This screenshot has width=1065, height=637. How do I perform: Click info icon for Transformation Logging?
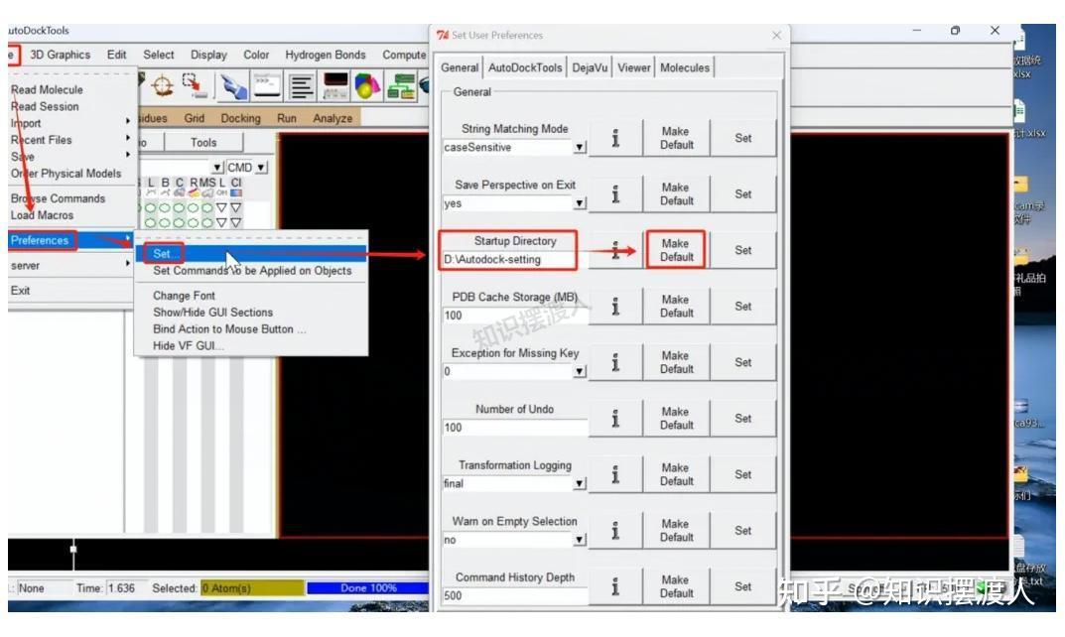615,474
